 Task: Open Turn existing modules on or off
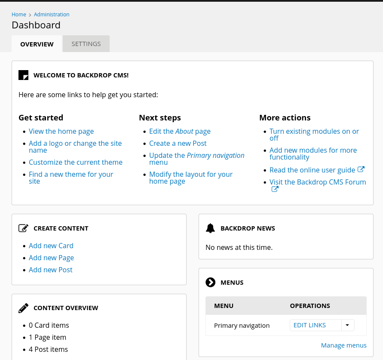314,135
